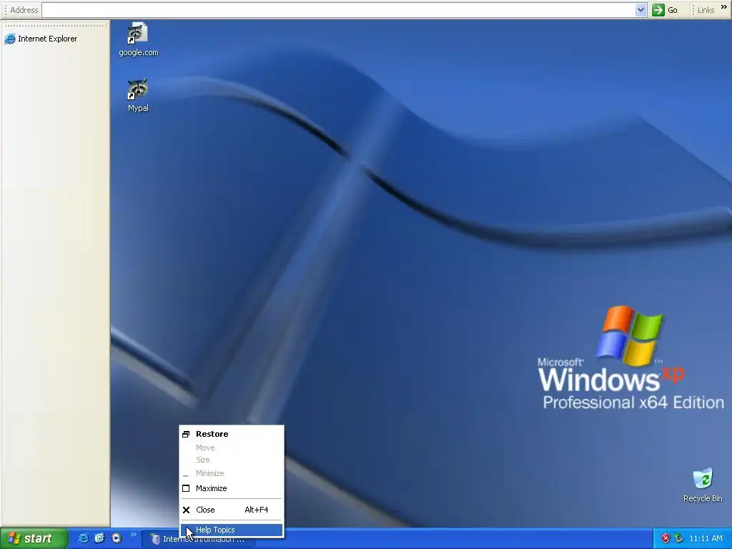Select the Mypal desktop icon

[x=138, y=95]
